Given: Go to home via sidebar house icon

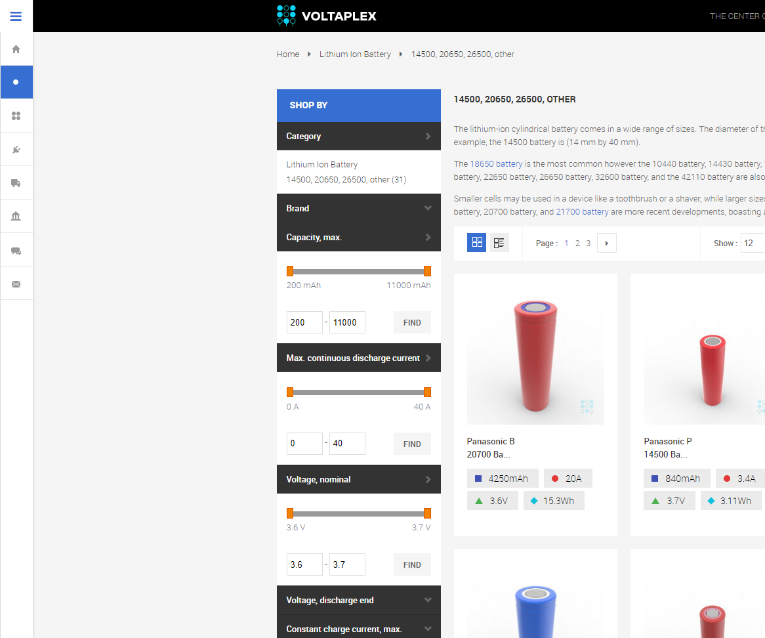Looking at the screenshot, I should pyautogui.click(x=16, y=49).
